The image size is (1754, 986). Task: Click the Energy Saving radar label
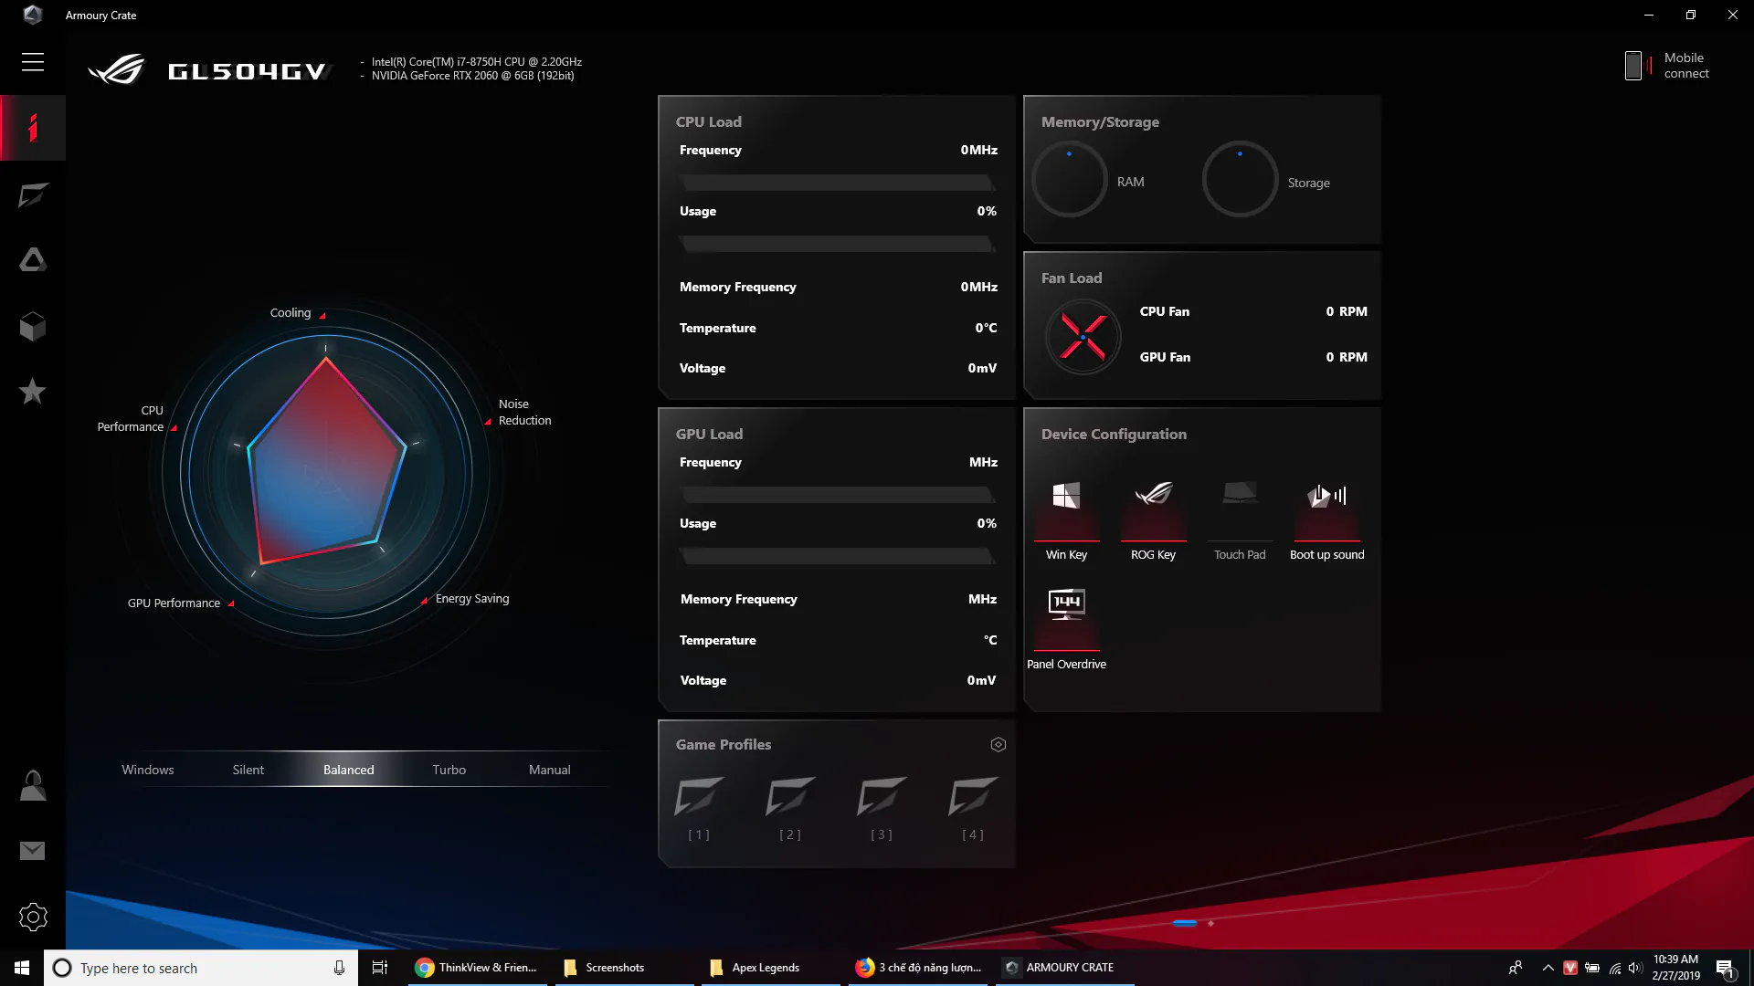click(472, 599)
